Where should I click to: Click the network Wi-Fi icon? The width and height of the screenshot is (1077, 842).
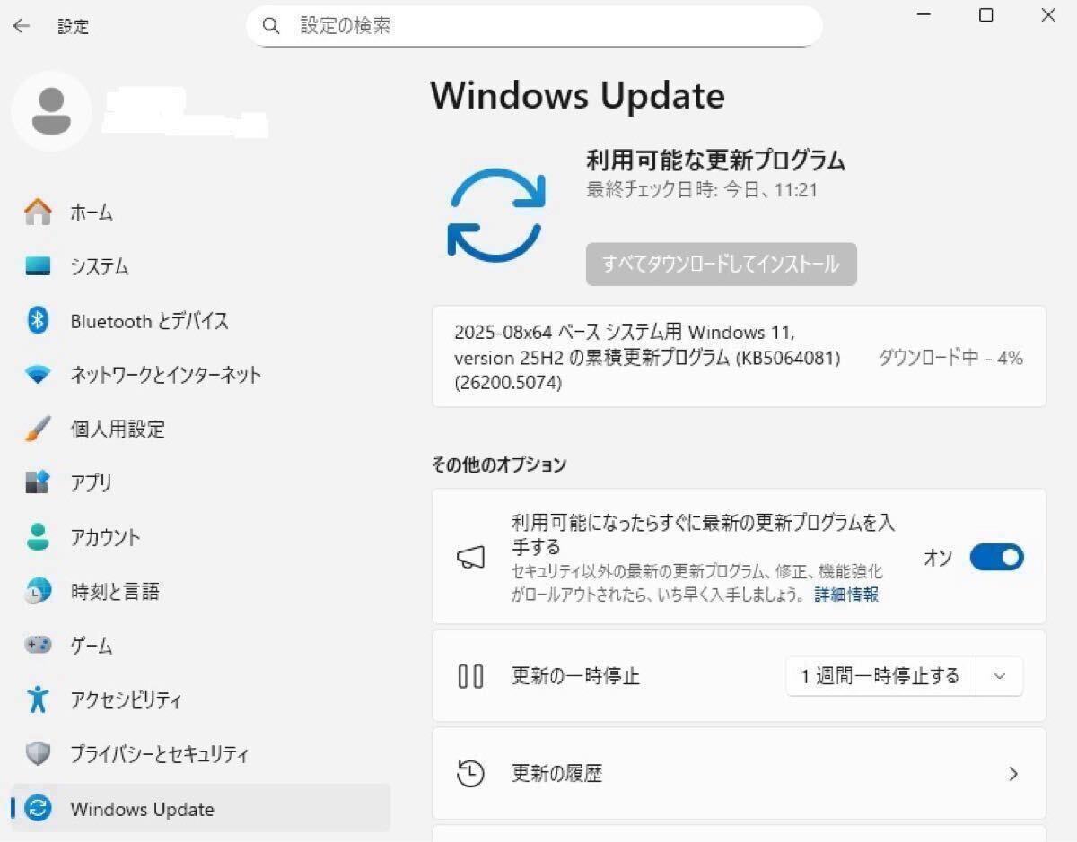pyautogui.click(x=38, y=375)
